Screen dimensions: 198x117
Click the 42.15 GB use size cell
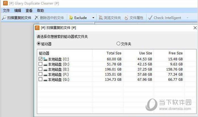[x=145, y=64]
